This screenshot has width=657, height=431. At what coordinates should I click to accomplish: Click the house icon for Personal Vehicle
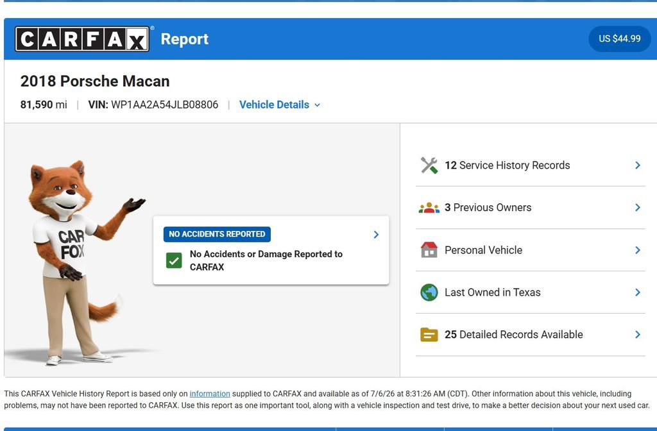point(429,250)
